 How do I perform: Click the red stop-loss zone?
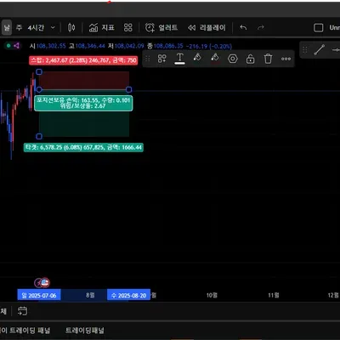pyautogui.click(x=84, y=81)
